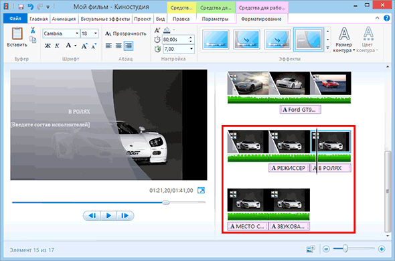Screen dimensions: 395x261
Task: Click the preview seek bar handle
Action: (166, 202)
